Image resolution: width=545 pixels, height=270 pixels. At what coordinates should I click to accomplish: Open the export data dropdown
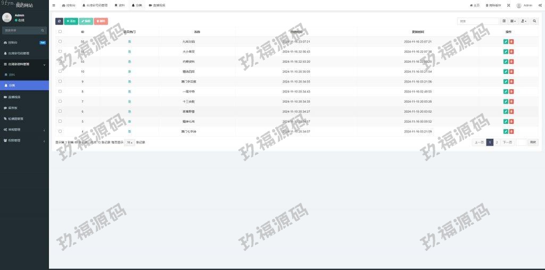[x=524, y=21]
